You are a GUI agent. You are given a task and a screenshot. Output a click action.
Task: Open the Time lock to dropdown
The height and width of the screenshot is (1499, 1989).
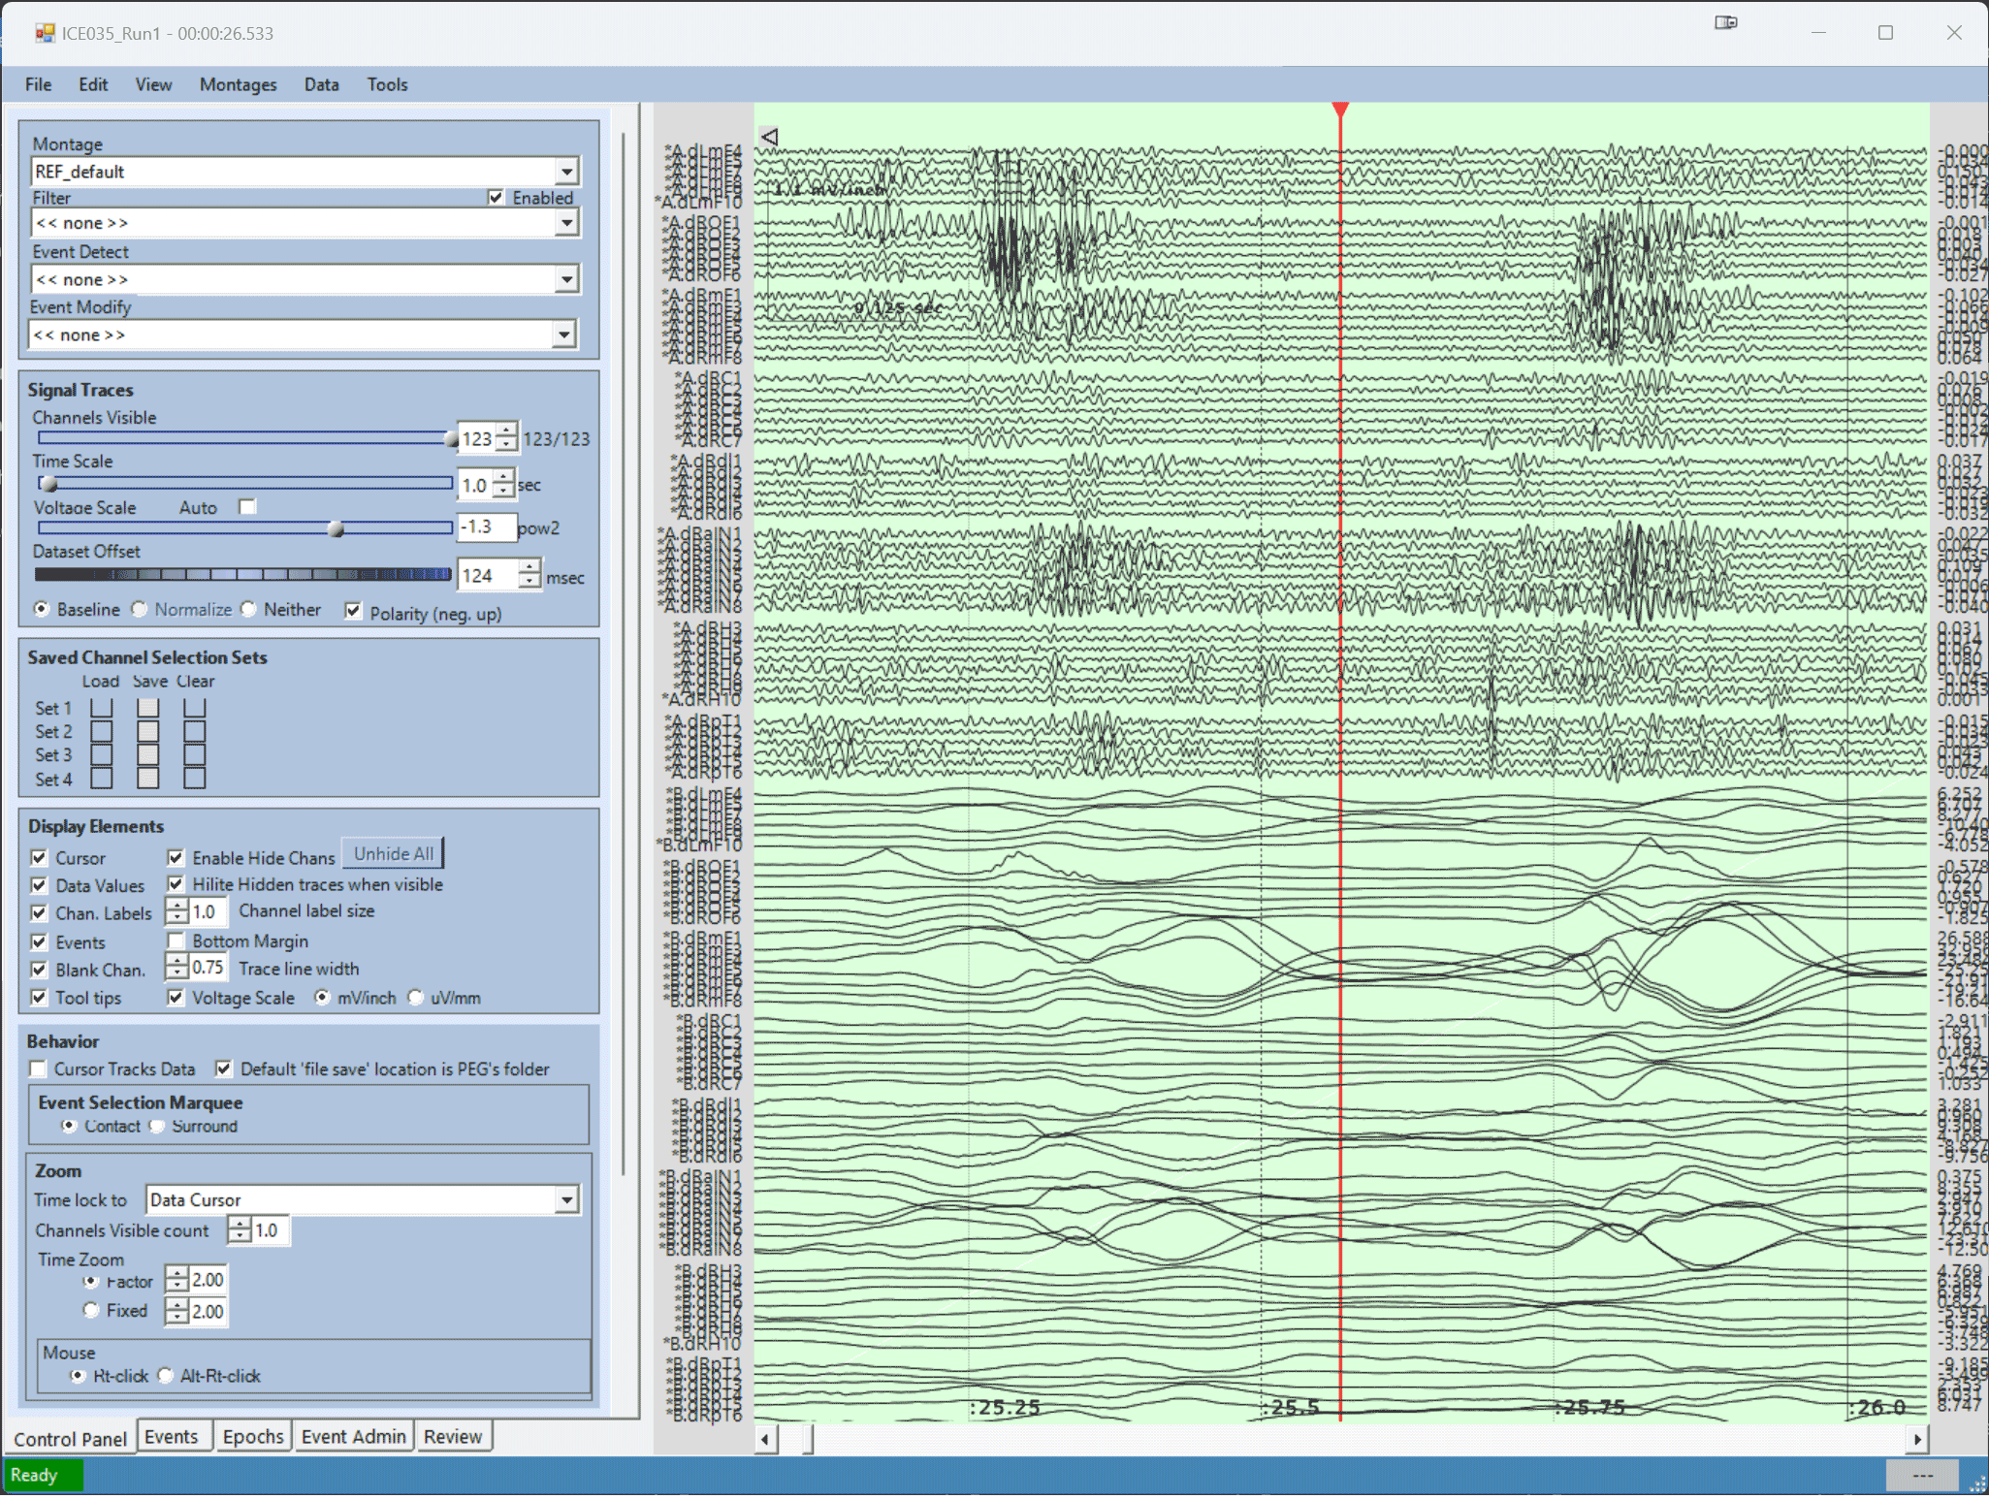(567, 1200)
